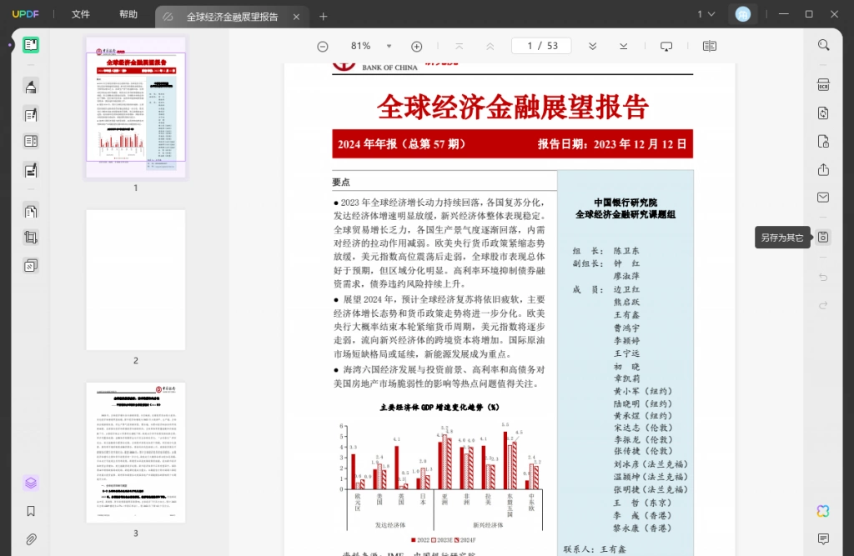Open the Convert PDF export tool

(x=823, y=113)
